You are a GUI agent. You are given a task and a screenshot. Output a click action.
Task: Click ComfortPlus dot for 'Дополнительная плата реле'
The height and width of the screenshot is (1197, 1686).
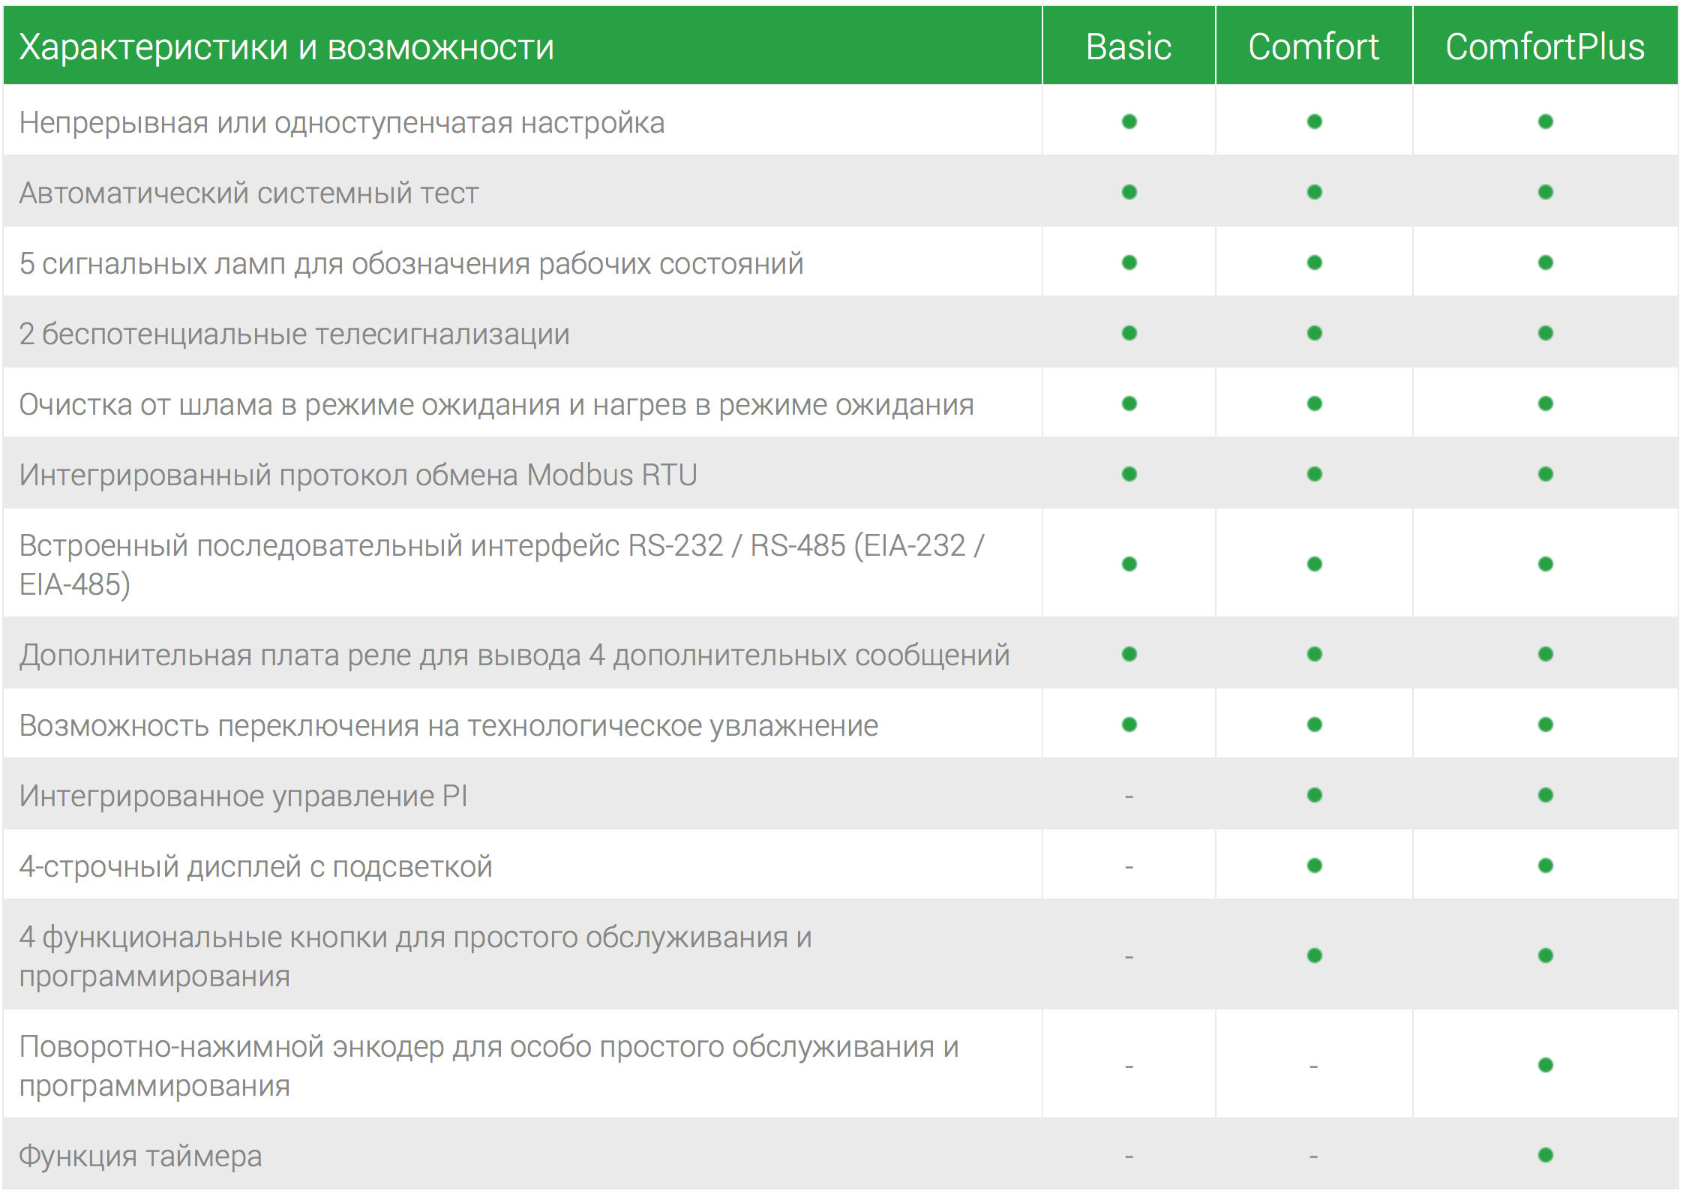[x=1546, y=654]
